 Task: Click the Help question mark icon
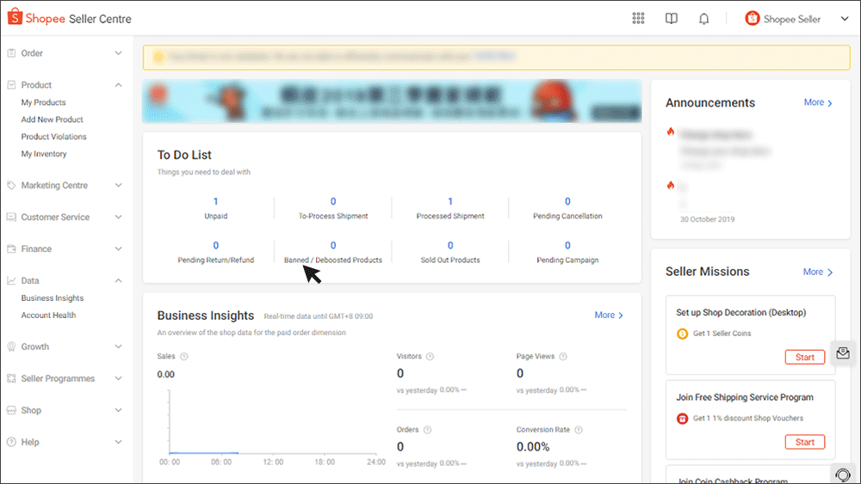coord(11,442)
